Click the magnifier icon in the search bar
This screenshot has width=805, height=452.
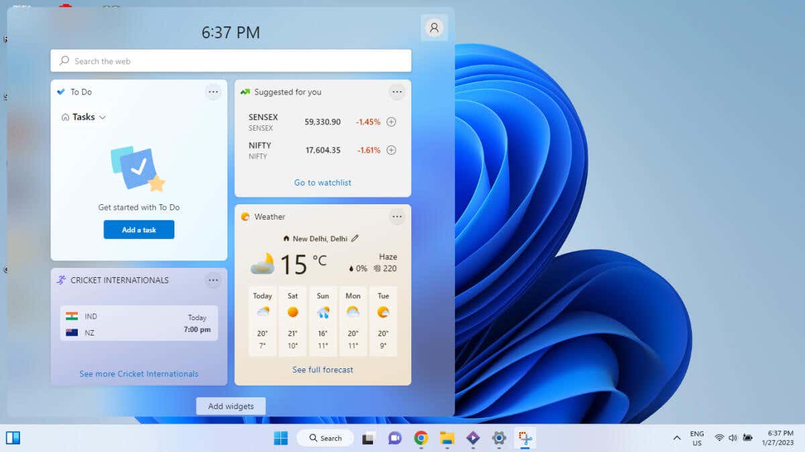click(x=63, y=60)
